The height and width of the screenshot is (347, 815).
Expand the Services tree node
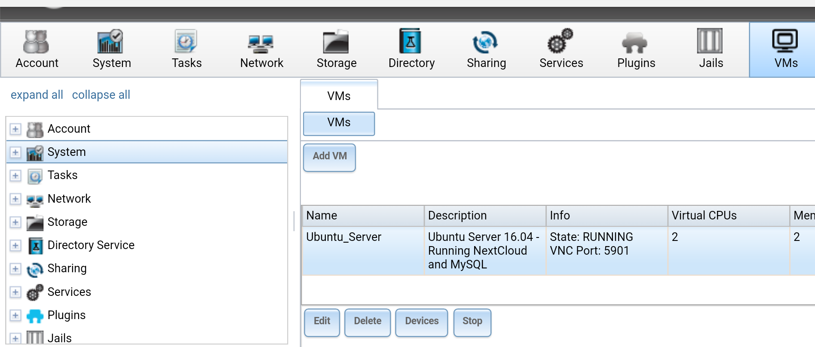[15, 292]
